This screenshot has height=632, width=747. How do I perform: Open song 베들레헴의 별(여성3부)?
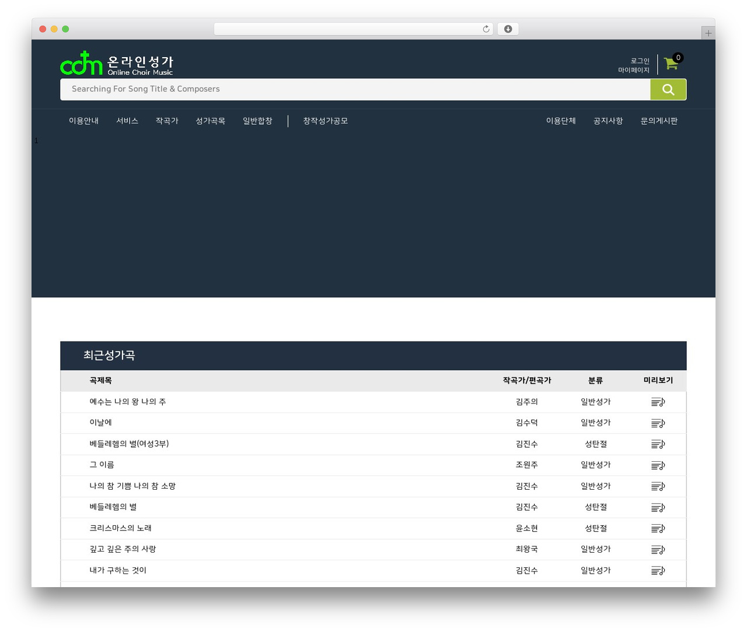coord(129,444)
